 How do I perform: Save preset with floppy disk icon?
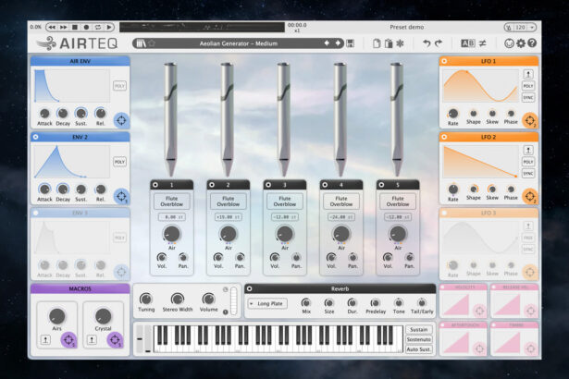(x=350, y=43)
